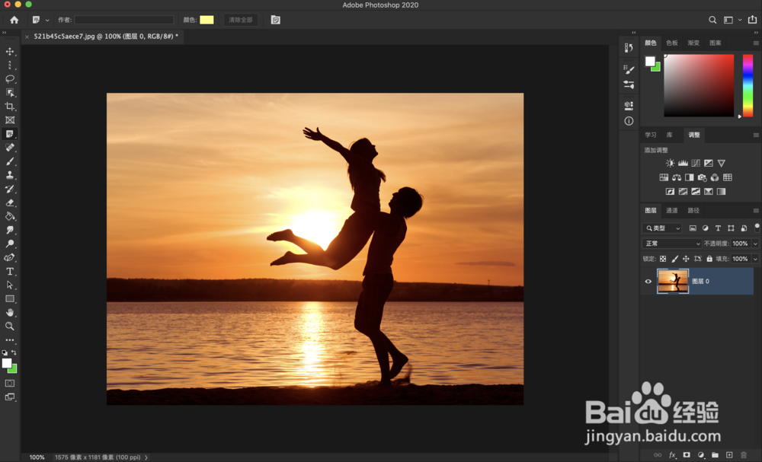
Task: Select the Path Selection tool
Action: [10, 285]
